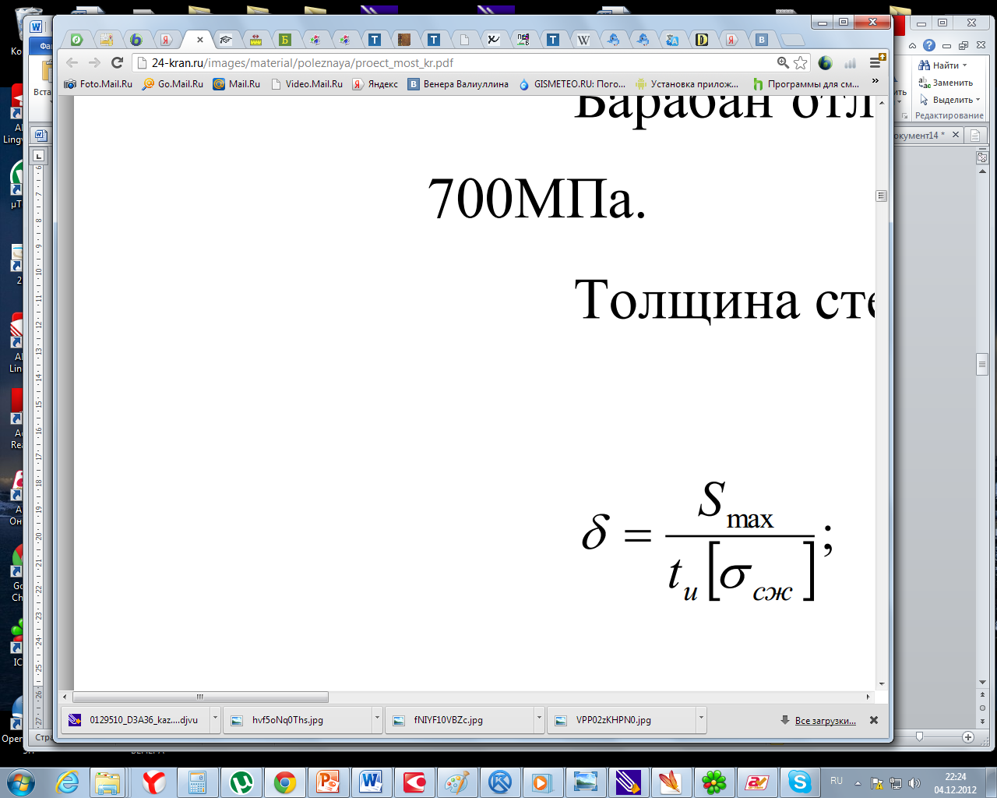Open Foto.Mail.Ru bookmark
Viewport: 997px width, 798px height.
[x=98, y=84]
